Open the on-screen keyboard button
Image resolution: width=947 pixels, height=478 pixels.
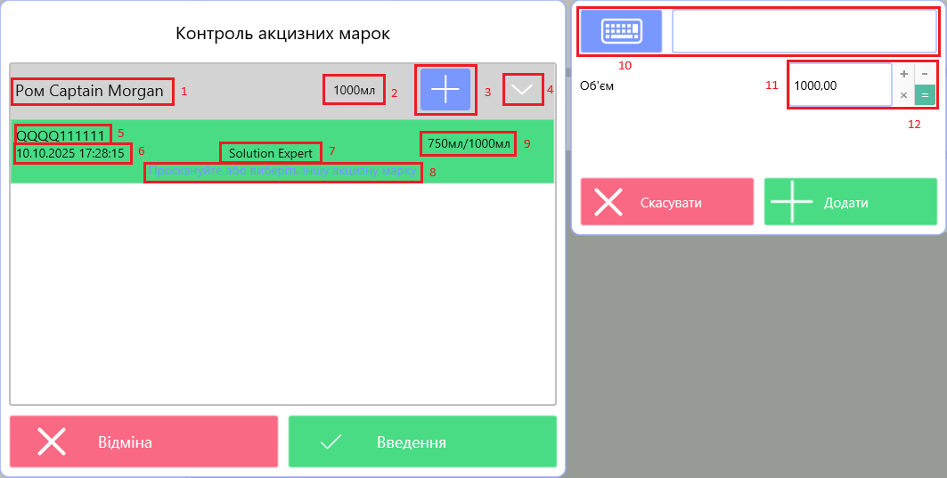tap(621, 32)
